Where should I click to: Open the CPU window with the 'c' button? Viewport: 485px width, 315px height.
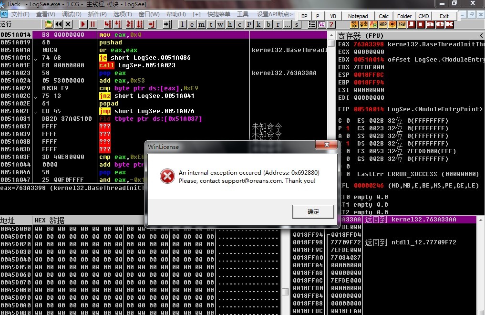(x=239, y=24)
